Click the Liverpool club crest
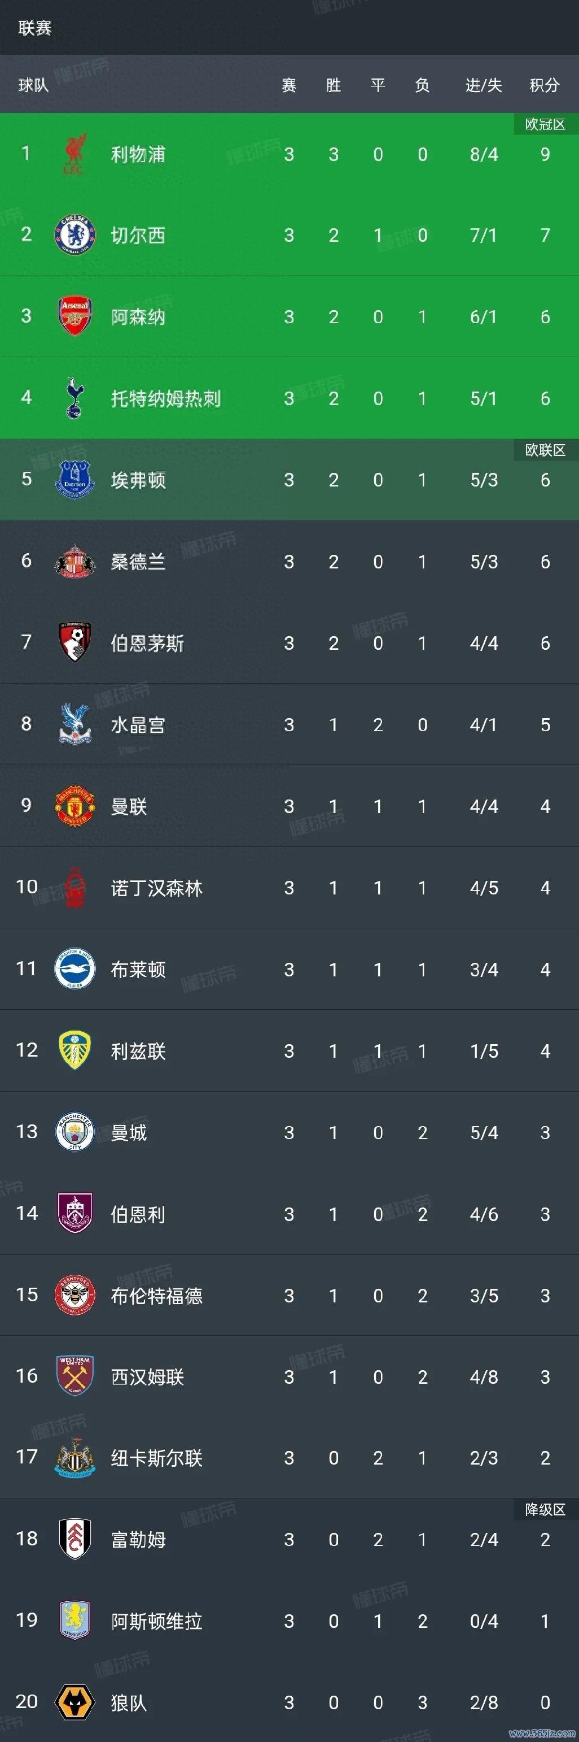 [x=74, y=154]
